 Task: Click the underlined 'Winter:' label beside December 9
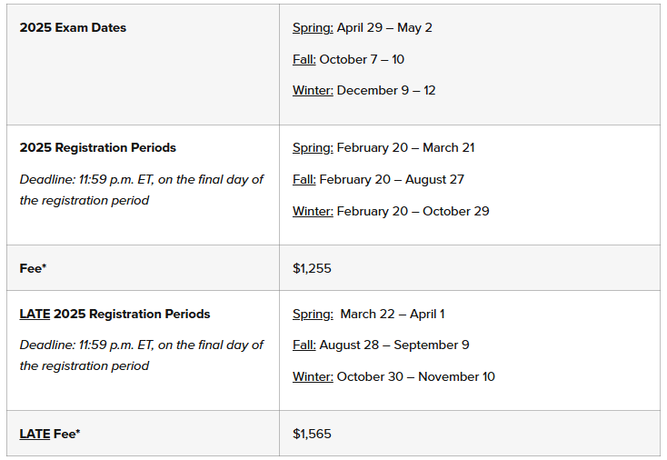click(313, 90)
